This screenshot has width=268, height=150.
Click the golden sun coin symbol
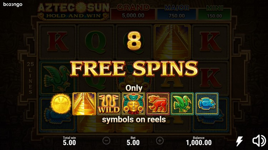tap(61, 103)
